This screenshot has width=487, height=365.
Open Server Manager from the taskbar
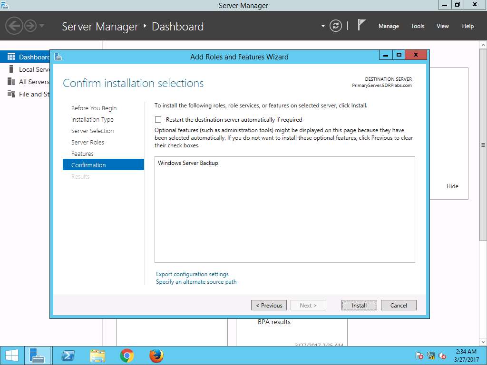[x=37, y=355]
